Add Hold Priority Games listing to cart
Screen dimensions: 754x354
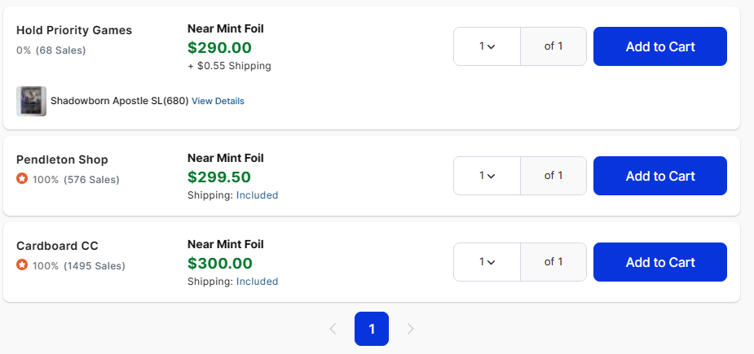point(659,46)
